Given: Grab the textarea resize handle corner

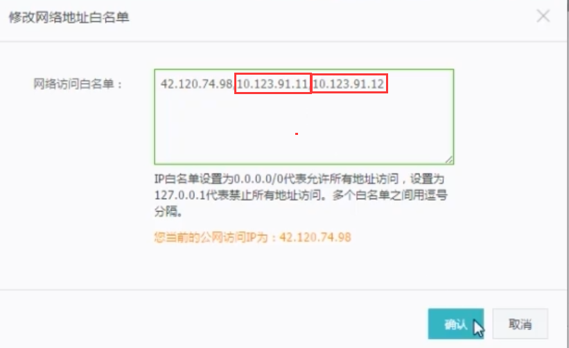Looking at the screenshot, I should point(449,159).
